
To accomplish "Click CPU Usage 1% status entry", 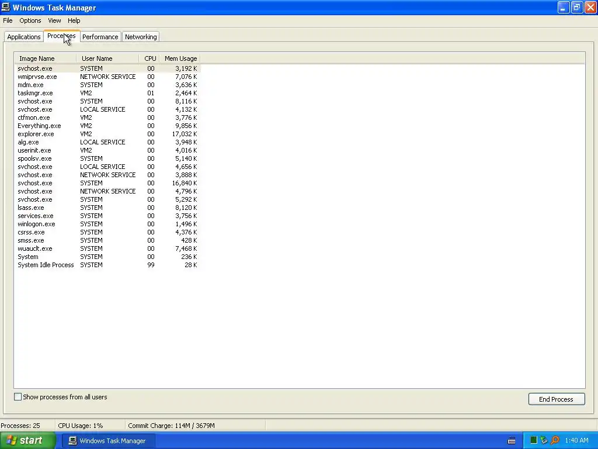I will 81,426.
